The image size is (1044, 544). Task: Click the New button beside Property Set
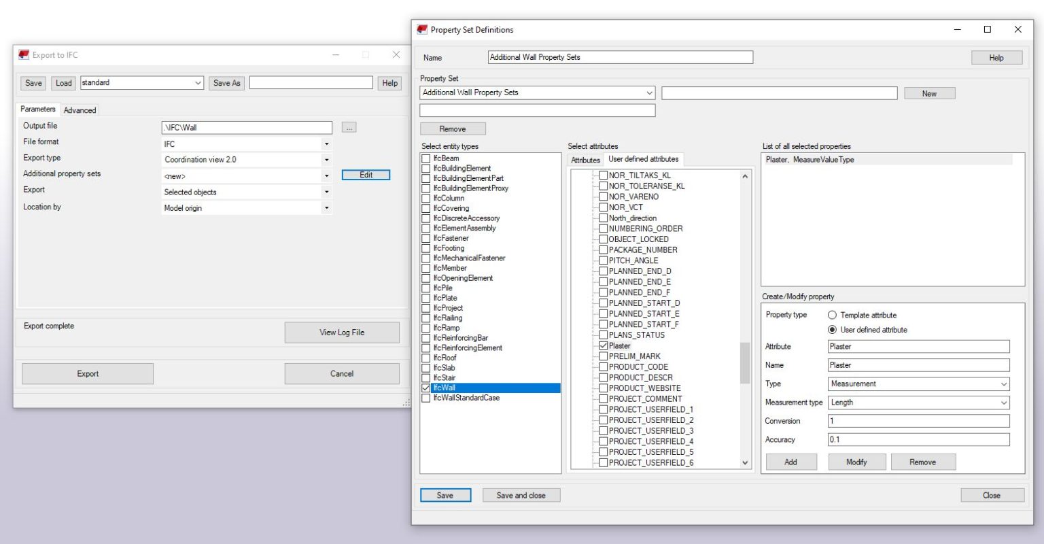(x=929, y=92)
